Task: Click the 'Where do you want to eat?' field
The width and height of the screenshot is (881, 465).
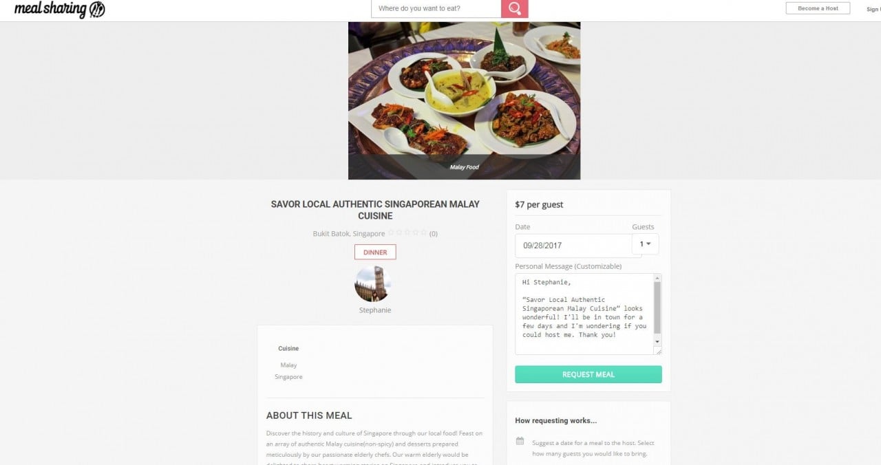Action: click(436, 9)
